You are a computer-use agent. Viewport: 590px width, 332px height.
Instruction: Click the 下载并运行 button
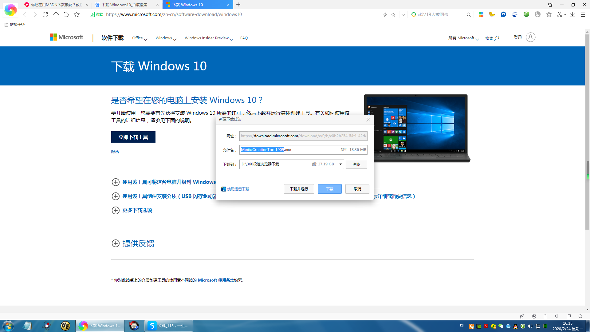tap(299, 189)
